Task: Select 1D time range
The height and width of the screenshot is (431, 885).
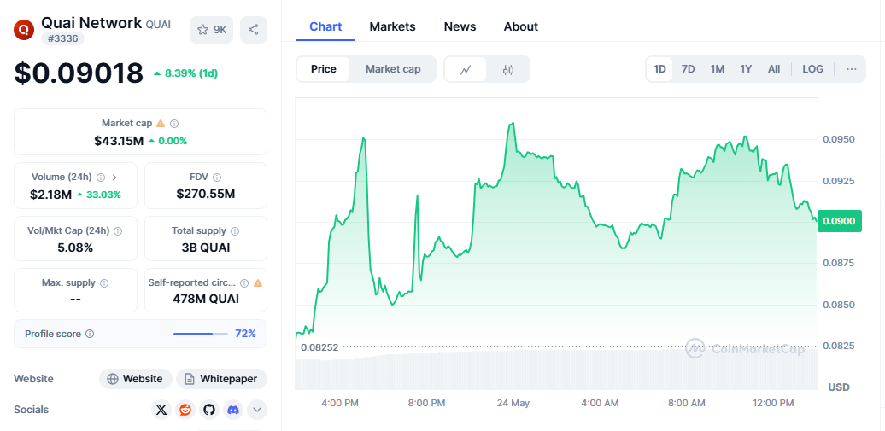Action: coord(659,69)
